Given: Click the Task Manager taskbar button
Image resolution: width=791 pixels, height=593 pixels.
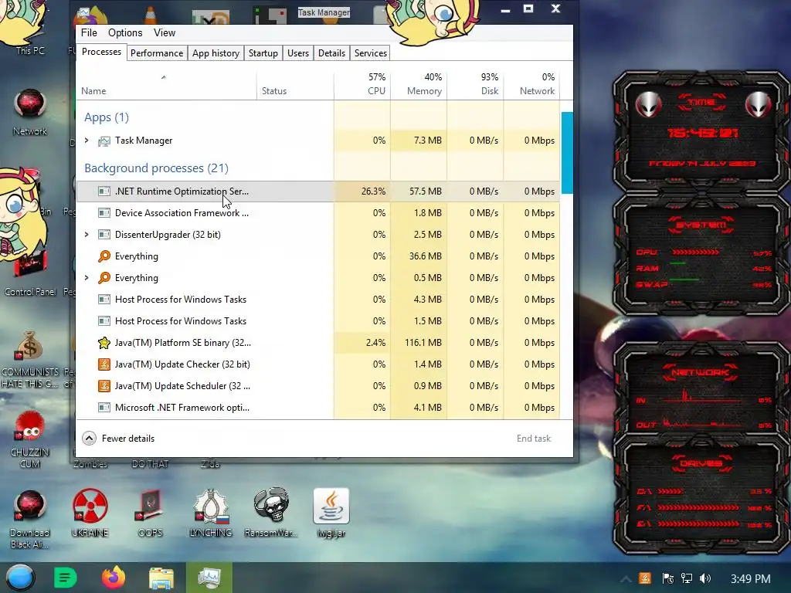Looking at the screenshot, I should [209, 578].
